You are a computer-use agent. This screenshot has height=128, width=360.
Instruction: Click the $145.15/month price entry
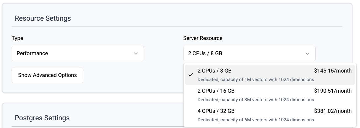pos(333,71)
